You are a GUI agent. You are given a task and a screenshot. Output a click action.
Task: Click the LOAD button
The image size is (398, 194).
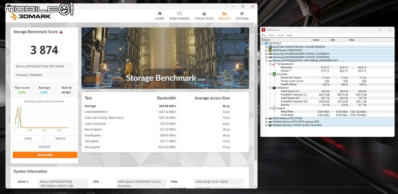28,139
